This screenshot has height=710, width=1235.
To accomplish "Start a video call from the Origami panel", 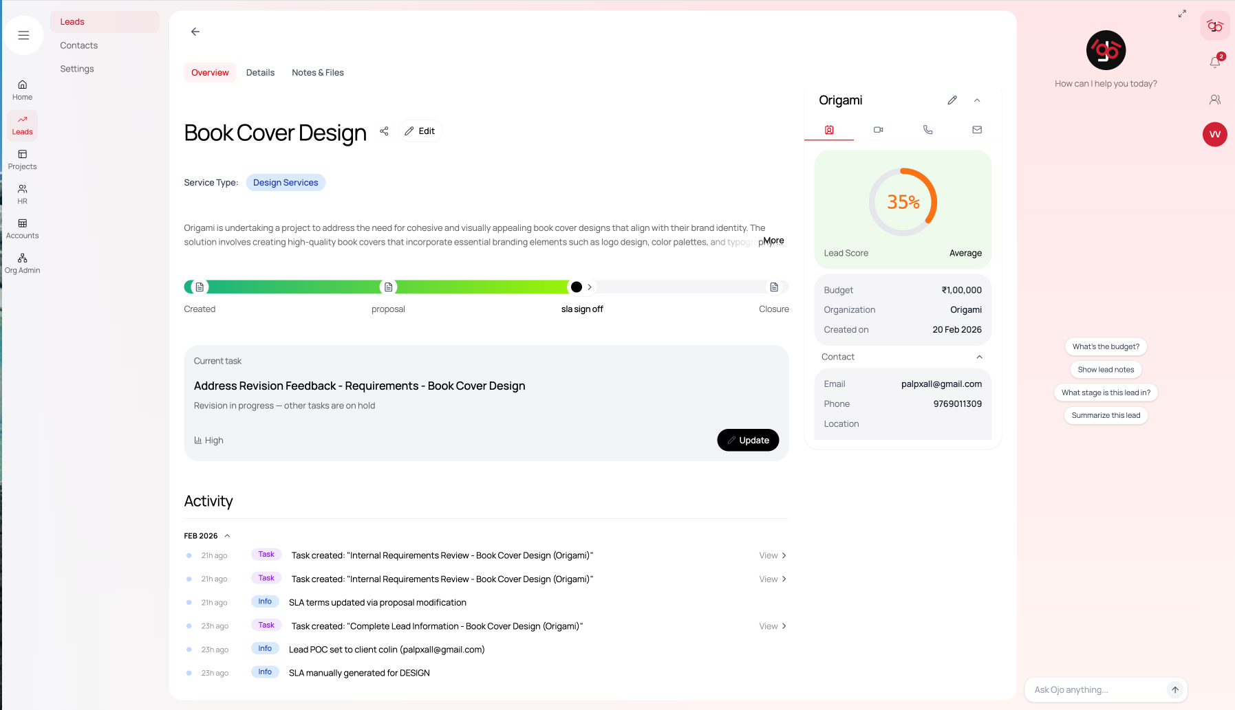I will click(878, 129).
